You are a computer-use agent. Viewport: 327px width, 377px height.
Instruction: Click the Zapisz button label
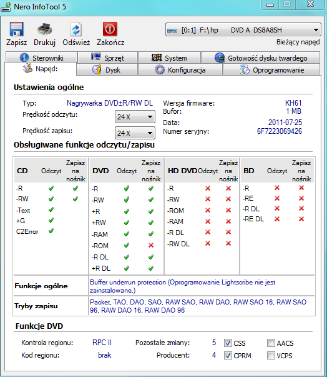pyautogui.click(x=16, y=43)
